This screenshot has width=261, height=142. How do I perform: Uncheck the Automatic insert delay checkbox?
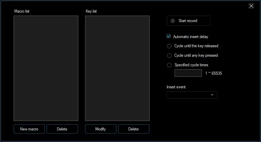pyautogui.click(x=169, y=36)
